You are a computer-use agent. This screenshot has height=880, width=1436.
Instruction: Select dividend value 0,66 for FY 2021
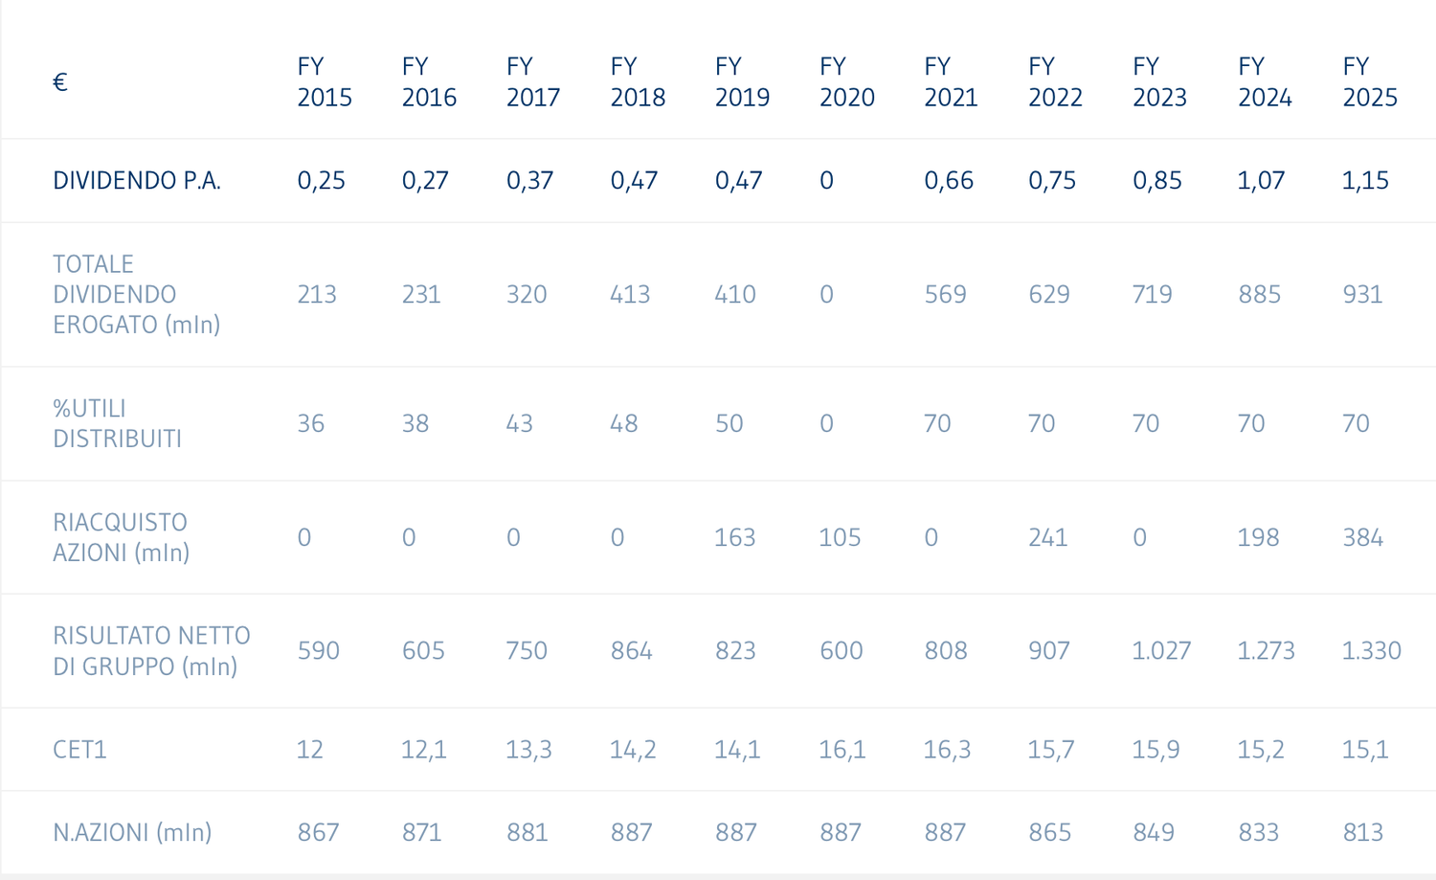949,181
